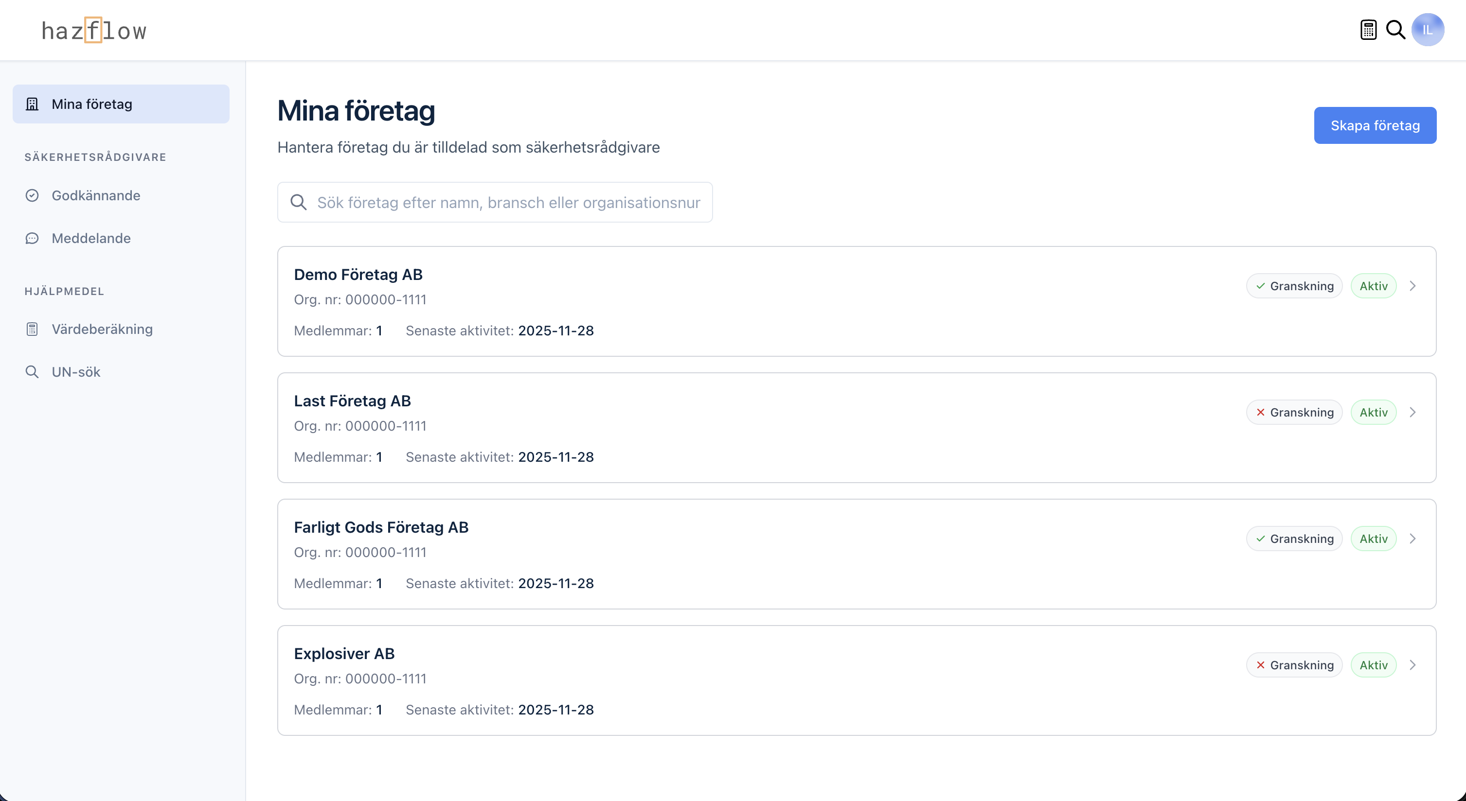Open the Last Företag AB company title
Viewport: 1466px width, 801px height.
tap(352, 401)
